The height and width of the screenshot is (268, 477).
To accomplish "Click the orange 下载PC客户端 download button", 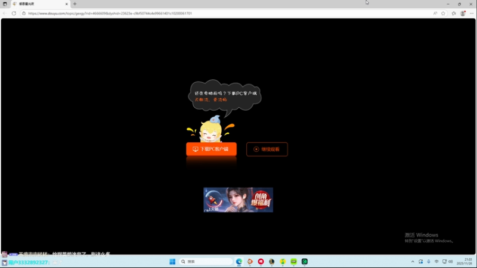I will [211, 149].
